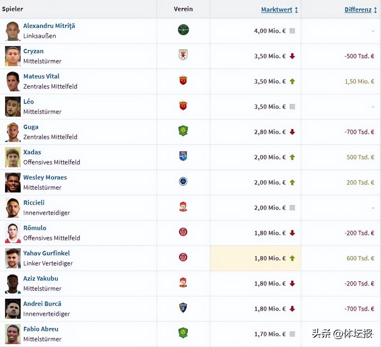Click the Spieler column header
The width and height of the screenshot is (381, 347).
point(13,9)
